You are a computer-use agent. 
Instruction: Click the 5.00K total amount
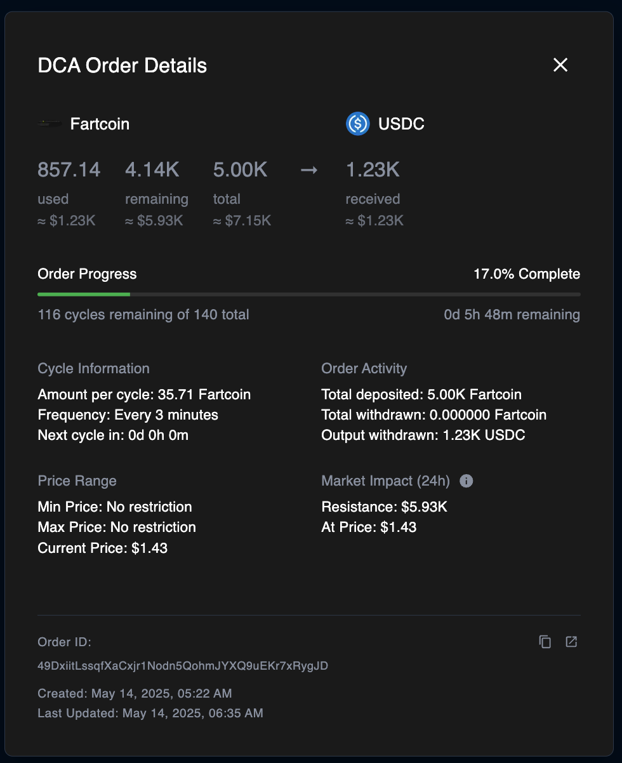click(240, 170)
